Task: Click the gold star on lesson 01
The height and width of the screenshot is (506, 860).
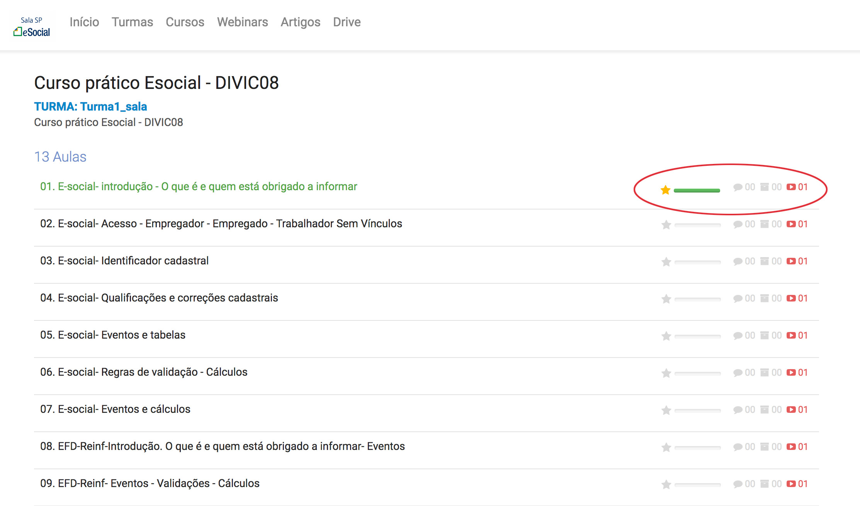Action: point(665,190)
